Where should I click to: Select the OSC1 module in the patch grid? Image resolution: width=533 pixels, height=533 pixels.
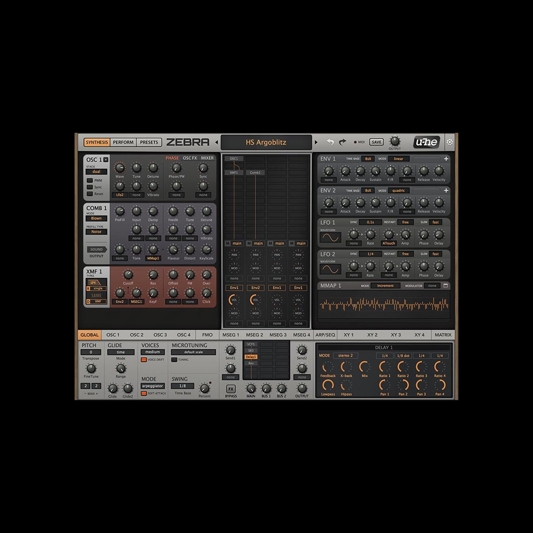(234, 159)
